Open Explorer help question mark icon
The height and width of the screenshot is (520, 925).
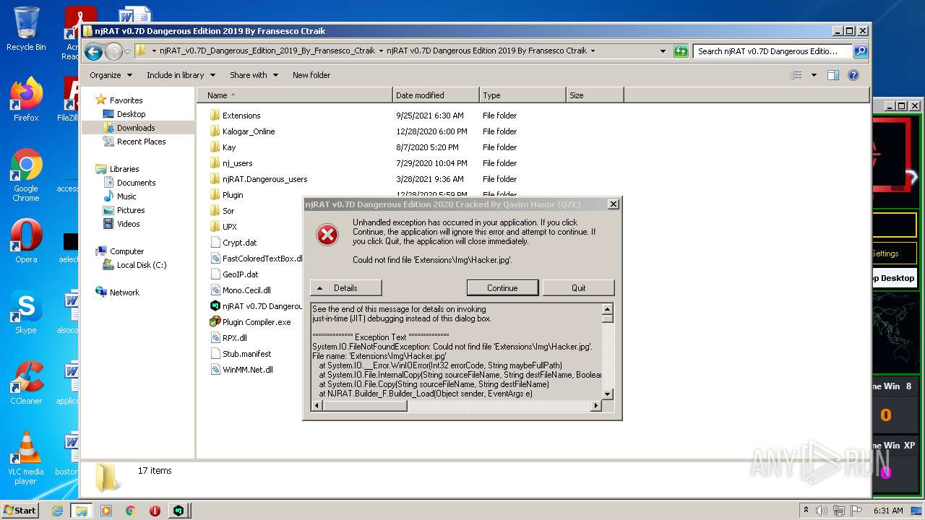853,75
